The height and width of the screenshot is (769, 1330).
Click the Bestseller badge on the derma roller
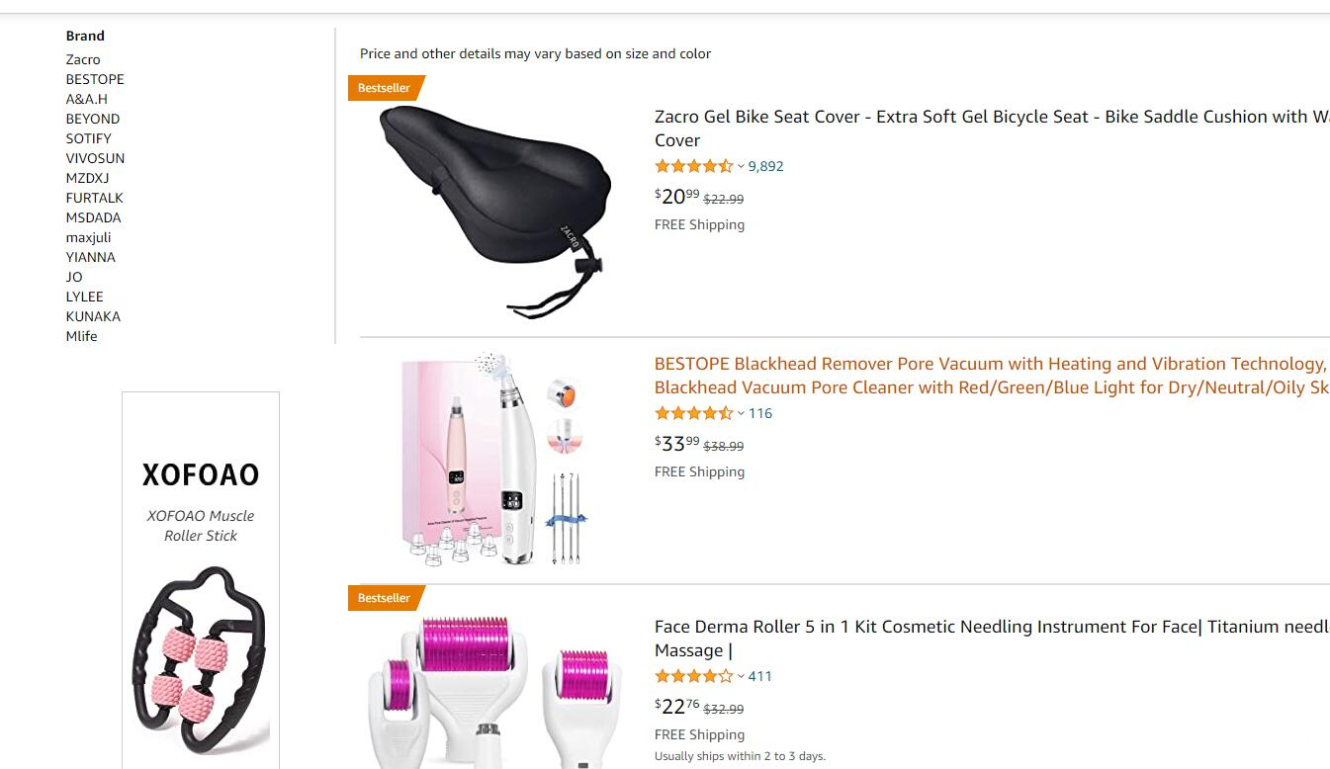tap(385, 598)
